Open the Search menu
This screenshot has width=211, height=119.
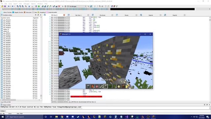pos(15,4)
